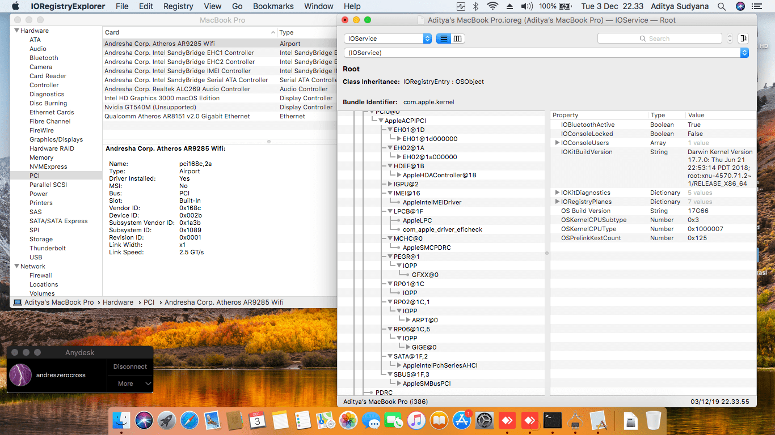Open the IOService plane selector dropdown
Screen dimensions: 775x435
(387, 39)
